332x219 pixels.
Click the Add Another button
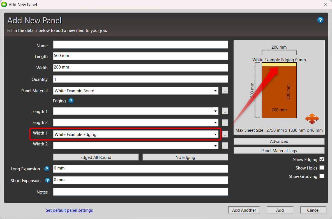[244, 210]
